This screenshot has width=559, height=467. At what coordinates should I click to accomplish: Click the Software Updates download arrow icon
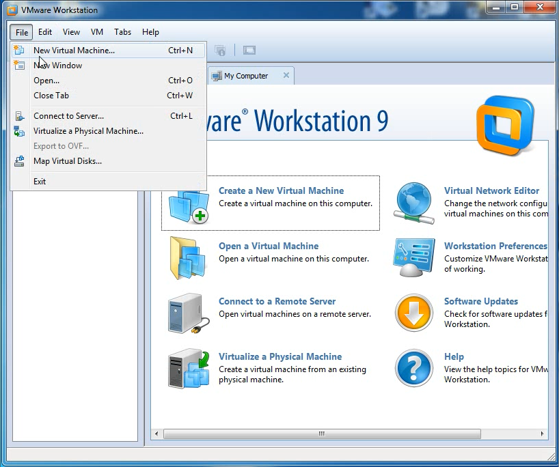(x=414, y=313)
